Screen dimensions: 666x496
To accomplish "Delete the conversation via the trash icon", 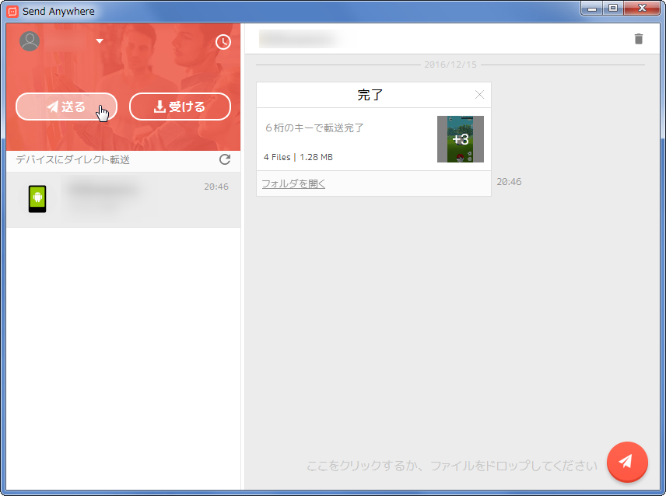I will (639, 38).
